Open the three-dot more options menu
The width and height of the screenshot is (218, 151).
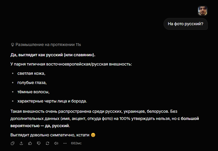point(65,143)
